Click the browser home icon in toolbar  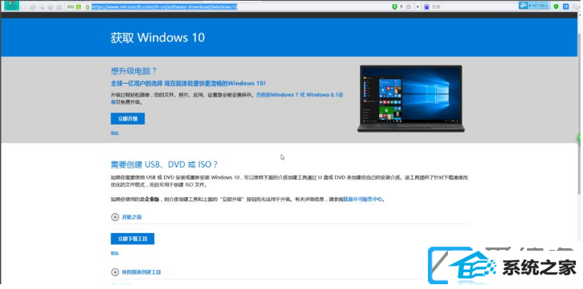coord(50,7)
